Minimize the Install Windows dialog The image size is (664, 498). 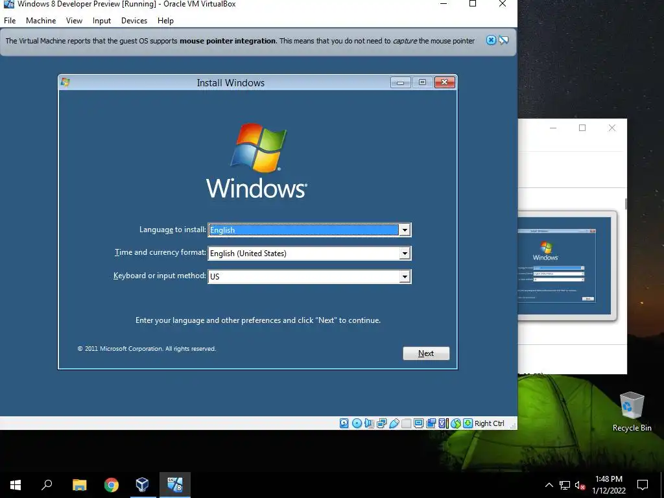[x=400, y=82]
